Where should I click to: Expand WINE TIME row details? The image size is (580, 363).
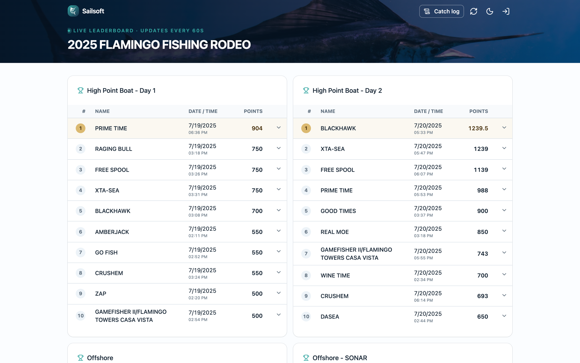pyautogui.click(x=504, y=275)
